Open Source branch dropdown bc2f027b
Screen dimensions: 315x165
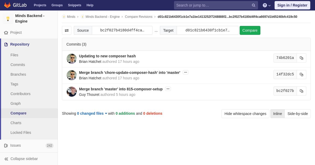click(122, 30)
